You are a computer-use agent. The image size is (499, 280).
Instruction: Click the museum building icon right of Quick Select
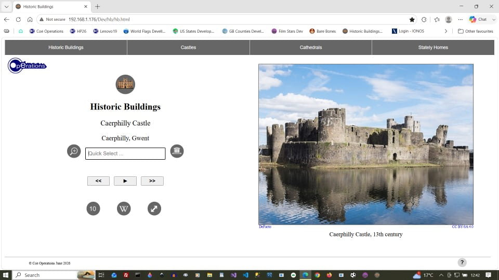pos(177,151)
